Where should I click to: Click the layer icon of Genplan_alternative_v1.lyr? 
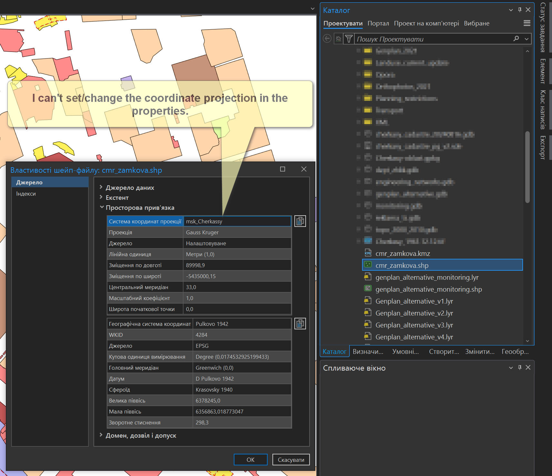(368, 301)
